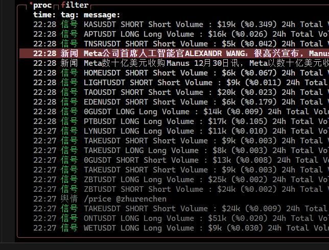Select the PTBUSDT LONG $17k row
Viewport: 329px width, 250px height.
(x=174, y=121)
